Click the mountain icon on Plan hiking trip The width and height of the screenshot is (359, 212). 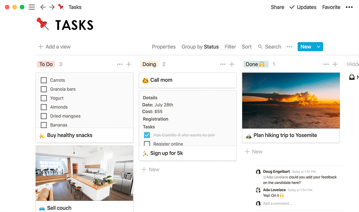click(x=249, y=136)
